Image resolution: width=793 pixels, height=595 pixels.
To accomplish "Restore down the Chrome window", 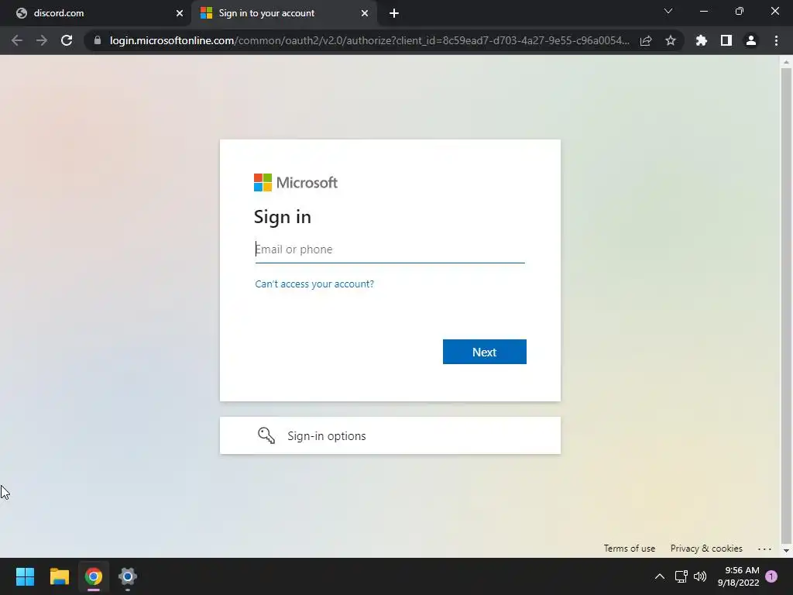I will pos(740,11).
